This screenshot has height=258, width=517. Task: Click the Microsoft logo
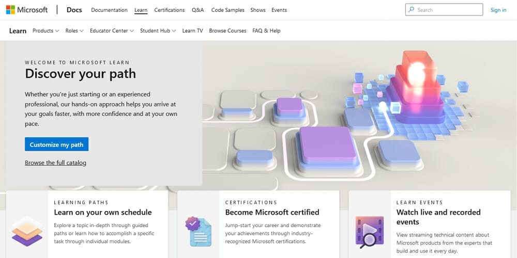pyautogui.click(x=27, y=10)
